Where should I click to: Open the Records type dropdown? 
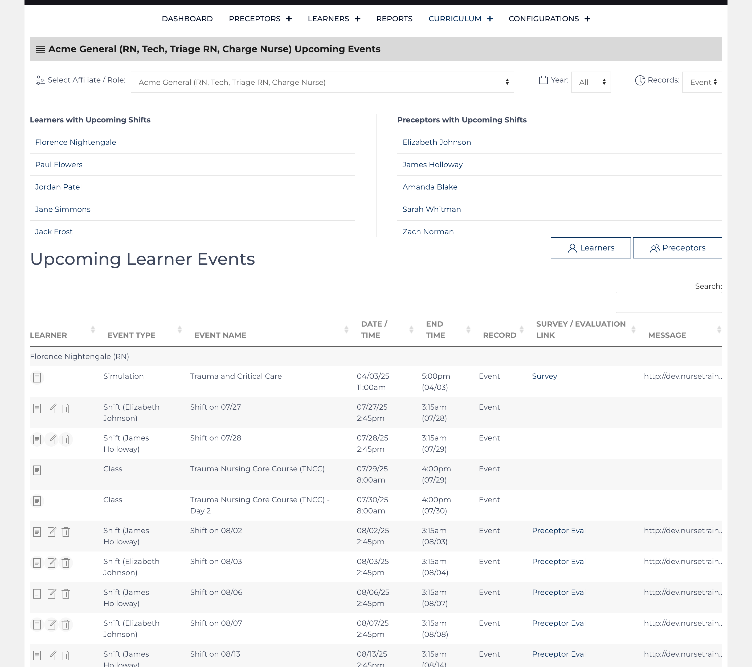[x=702, y=82]
